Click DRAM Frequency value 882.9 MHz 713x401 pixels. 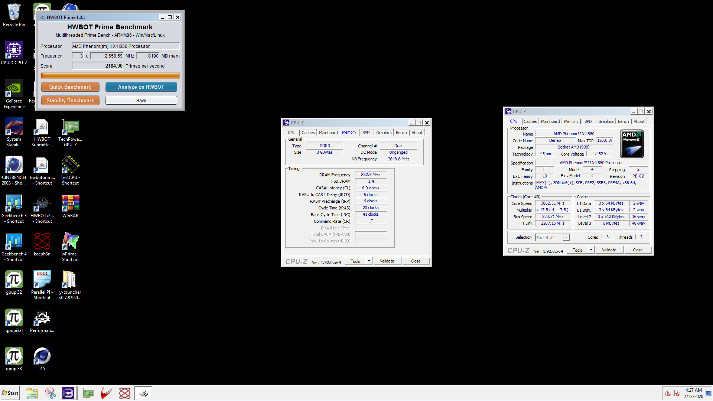click(371, 175)
